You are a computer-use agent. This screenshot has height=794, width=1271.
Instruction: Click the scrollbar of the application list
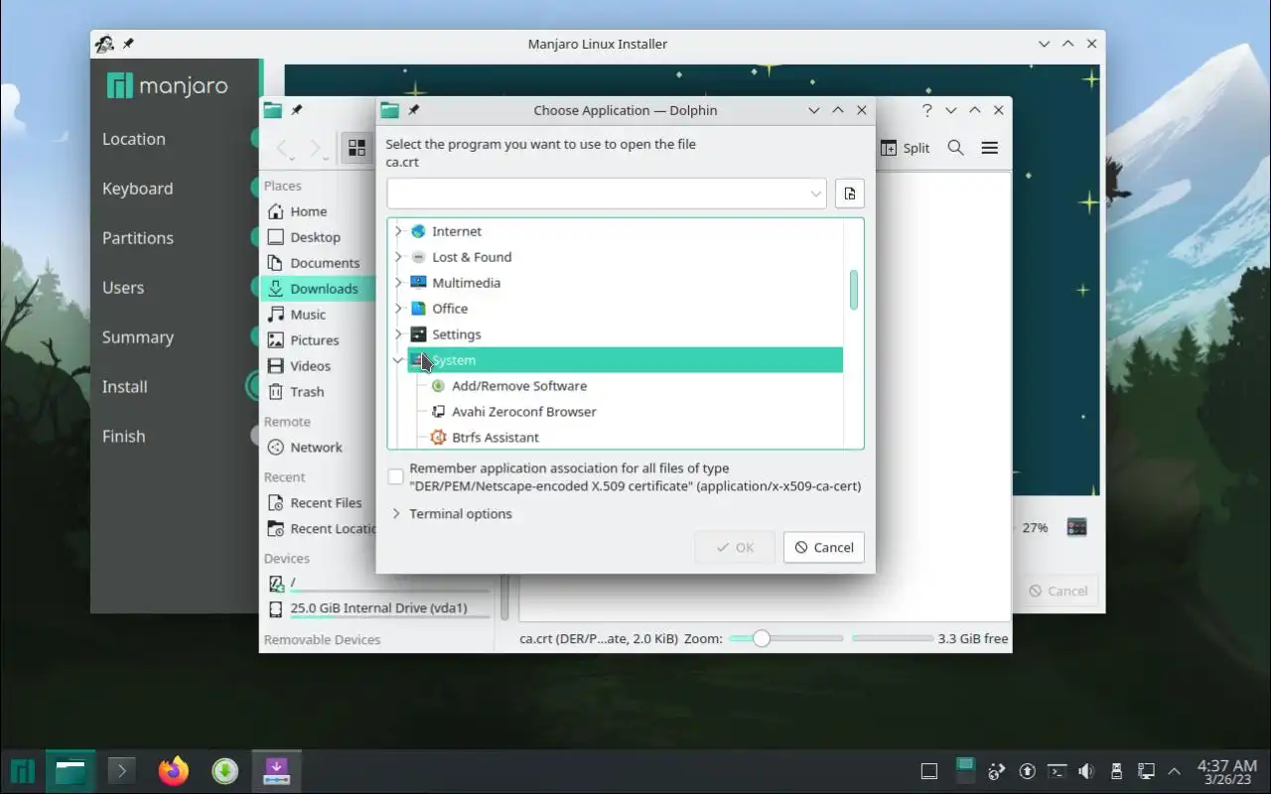coord(854,290)
